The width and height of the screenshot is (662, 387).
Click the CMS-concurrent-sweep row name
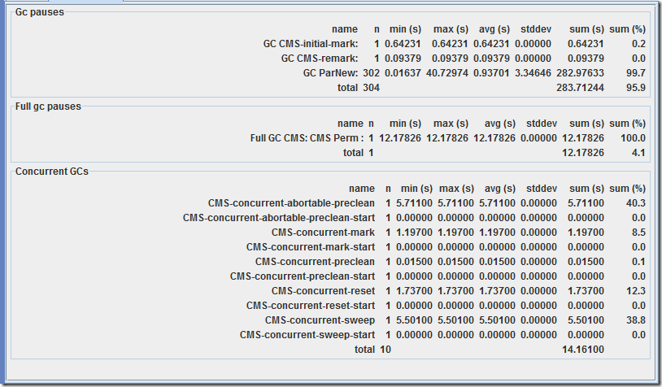pyautogui.click(x=320, y=320)
